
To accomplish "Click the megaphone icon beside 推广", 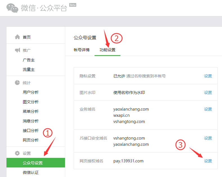I will pyautogui.click(x=17, y=50).
